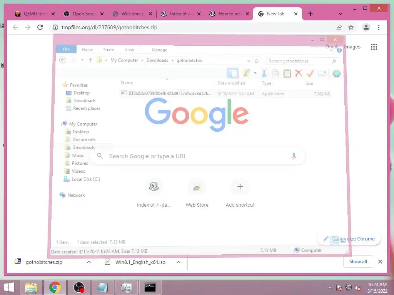Select Local Disk (C:) in Explorer tree
This screenshot has height=295, width=394.
pos(86,179)
